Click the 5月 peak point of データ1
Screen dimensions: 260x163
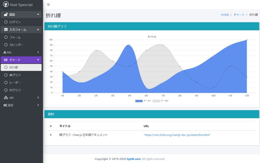tap(129, 45)
